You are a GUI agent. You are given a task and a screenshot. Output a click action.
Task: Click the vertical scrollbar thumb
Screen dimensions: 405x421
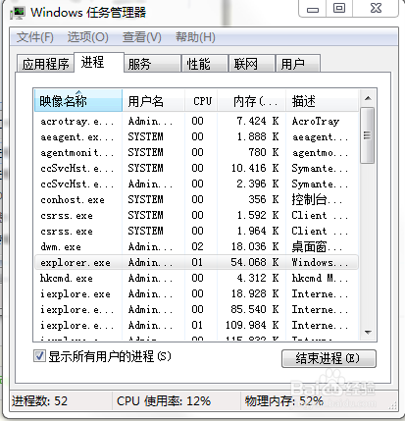368,135
